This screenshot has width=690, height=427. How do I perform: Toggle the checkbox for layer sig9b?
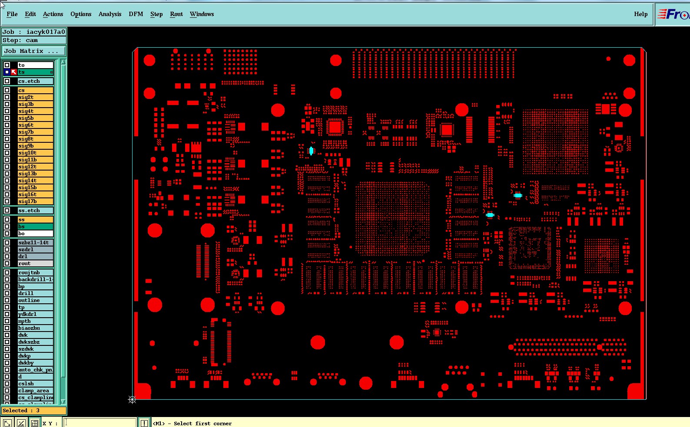7,146
